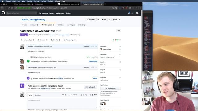Go to Pull requests in the top navigation
The image size is (198, 111).
coord(43,13)
